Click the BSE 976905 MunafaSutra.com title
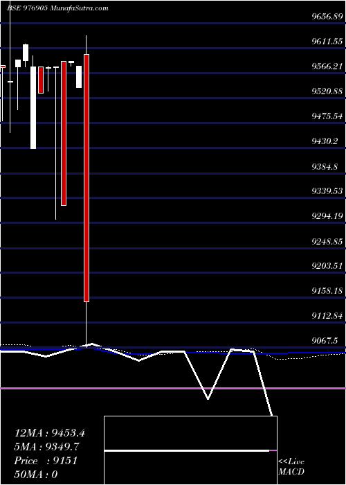 [x=57, y=8]
